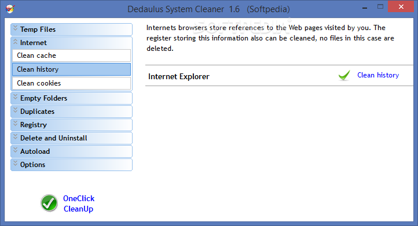Expand the Options chevron
The image size is (418, 226).
click(15, 164)
